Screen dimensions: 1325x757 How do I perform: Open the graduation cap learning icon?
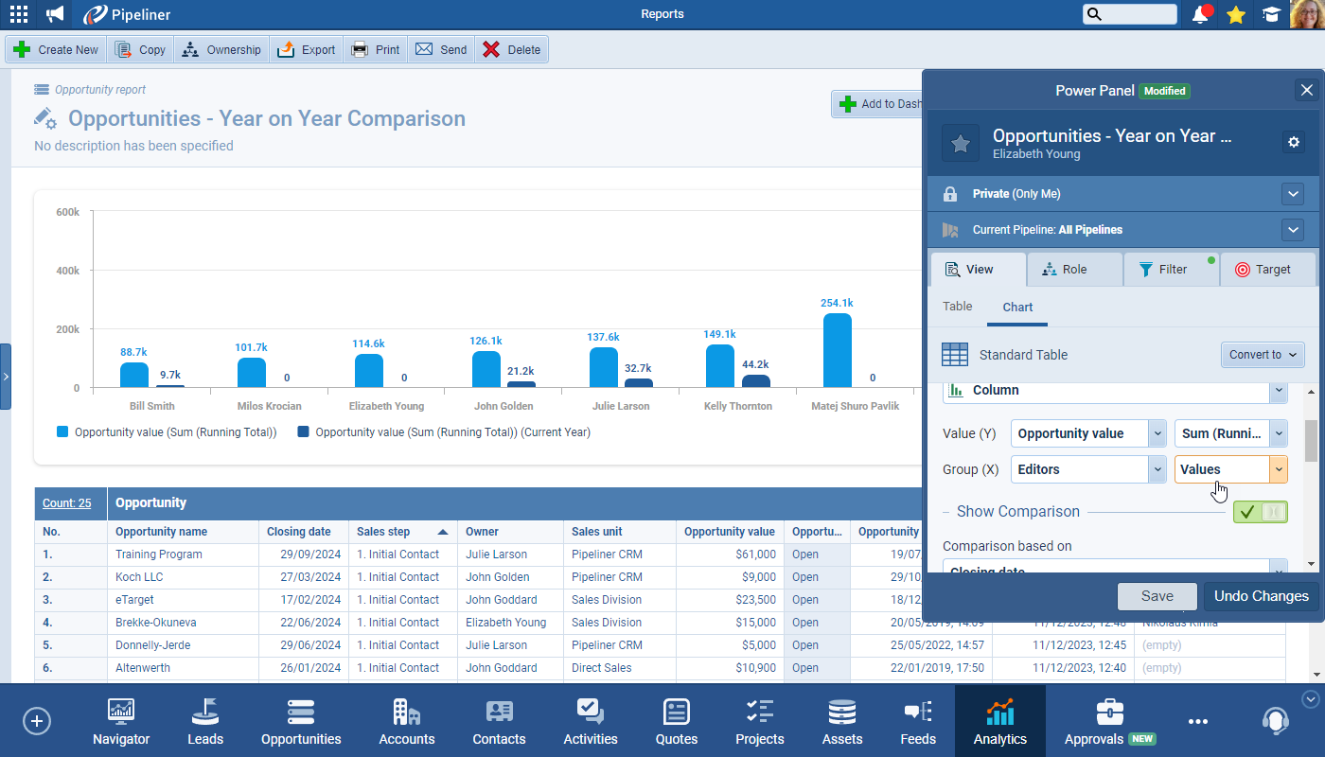1270,14
